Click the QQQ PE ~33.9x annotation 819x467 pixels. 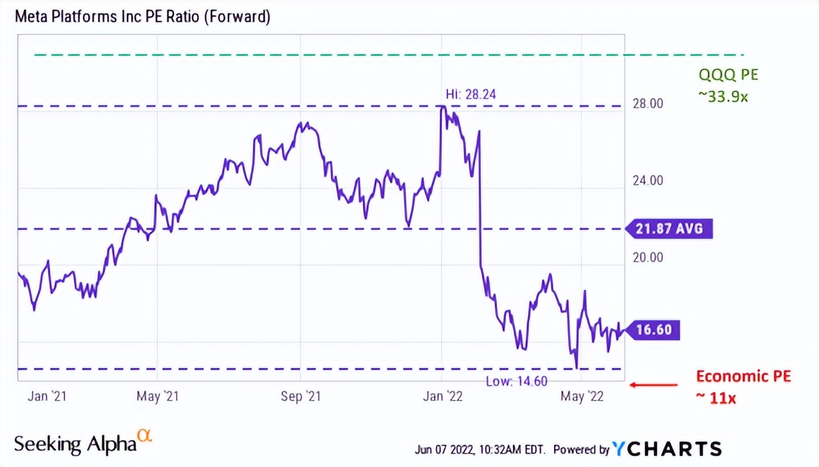click(x=729, y=84)
